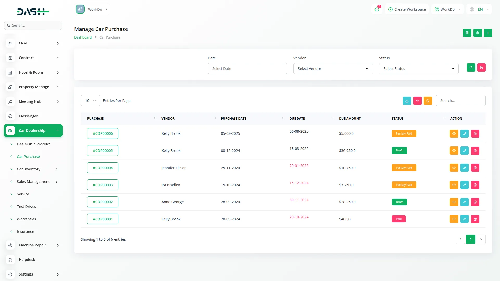
Task: Click Create Workspace button
Action: (407, 9)
